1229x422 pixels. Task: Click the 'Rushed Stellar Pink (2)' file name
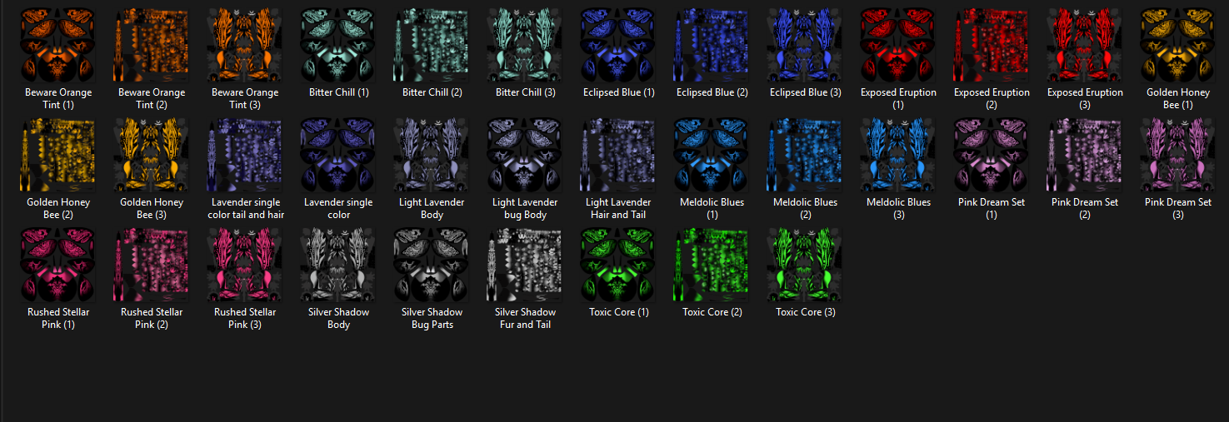click(152, 318)
